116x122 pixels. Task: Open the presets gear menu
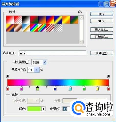pos(80,12)
